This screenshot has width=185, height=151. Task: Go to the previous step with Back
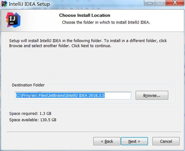(107, 141)
